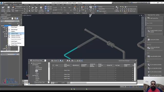The width and height of the screenshot is (164, 92).
Task: Choose Project Setup in context menu
Action: pyautogui.click(x=14, y=45)
